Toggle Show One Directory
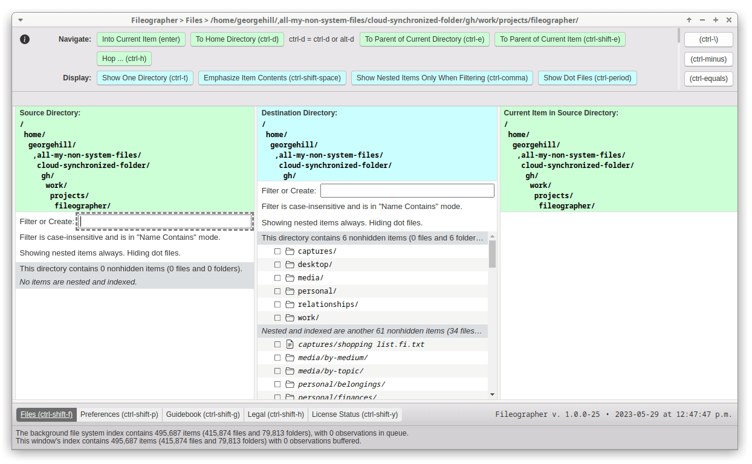752x464 pixels. point(145,78)
